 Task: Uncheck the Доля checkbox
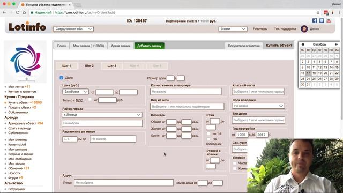coord(62,78)
